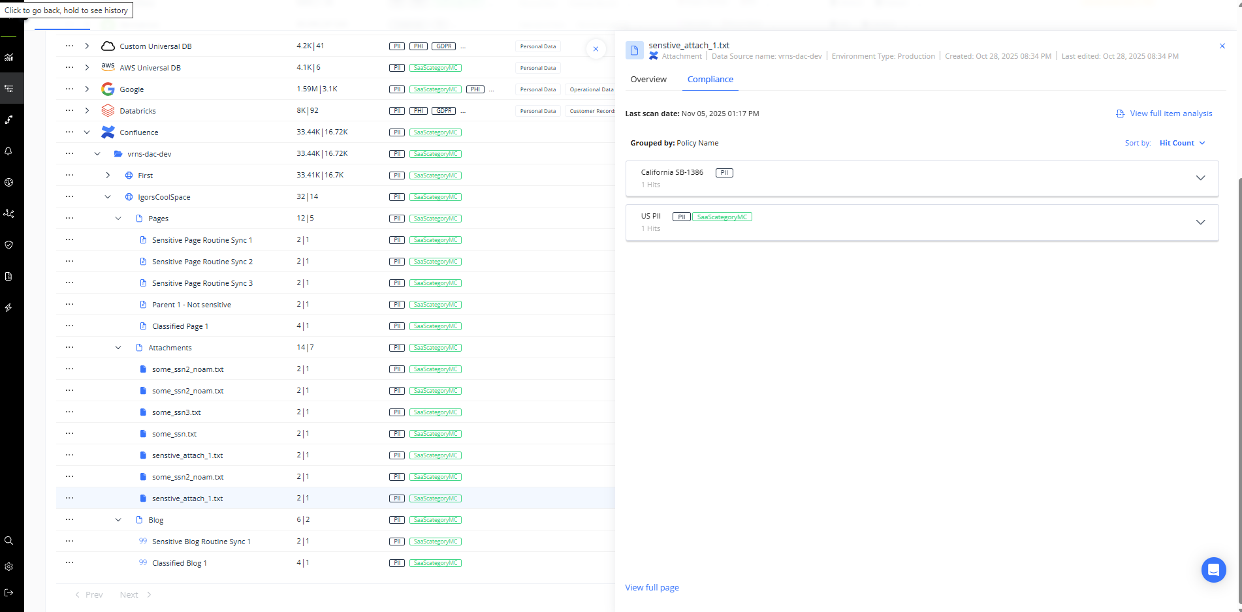Image resolution: width=1242 pixels, height=612 pixels.
Task: Expand the US PII policy section
Action: pos(1200,222)
